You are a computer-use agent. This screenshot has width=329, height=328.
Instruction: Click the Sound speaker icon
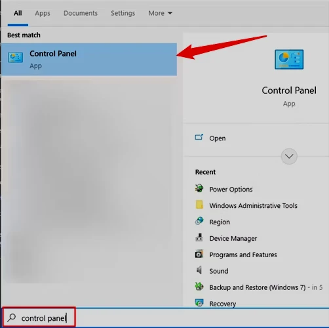(199, 270)
